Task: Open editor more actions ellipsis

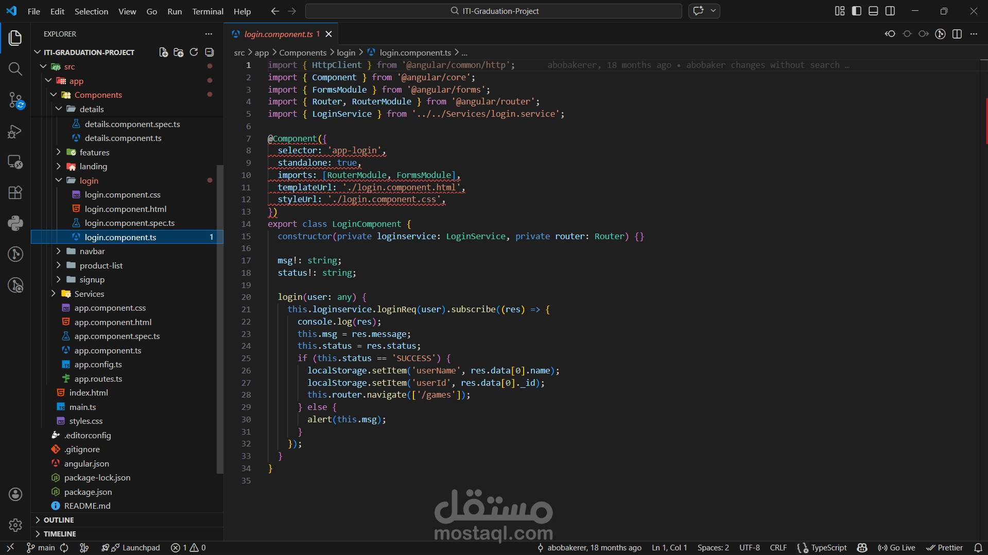Action: [974, 34]
